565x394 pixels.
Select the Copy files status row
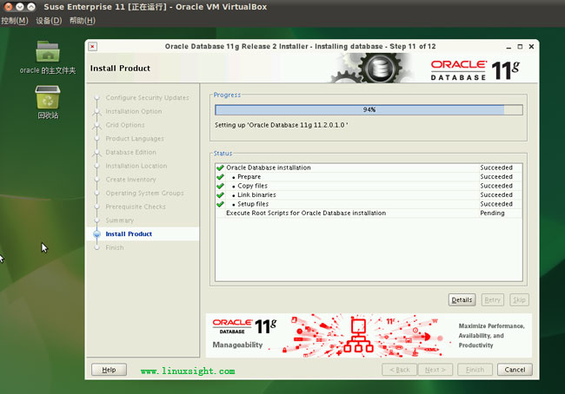(369, 186)
